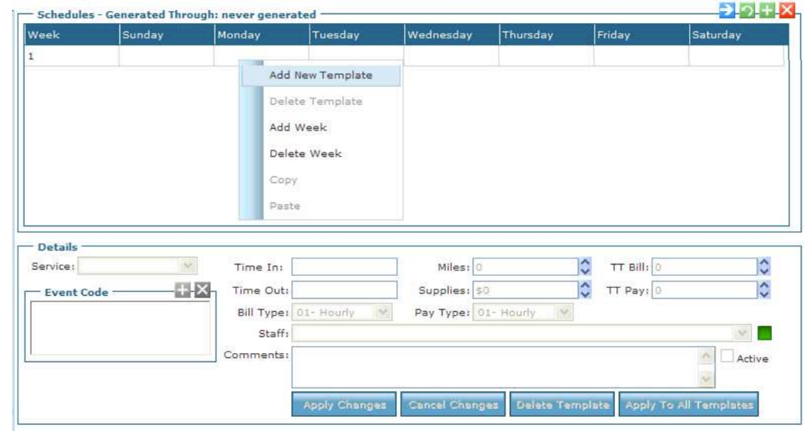This screenshot has width=810, height=431.
Task: Remove event code with the X icon
Action: [202, 291]
